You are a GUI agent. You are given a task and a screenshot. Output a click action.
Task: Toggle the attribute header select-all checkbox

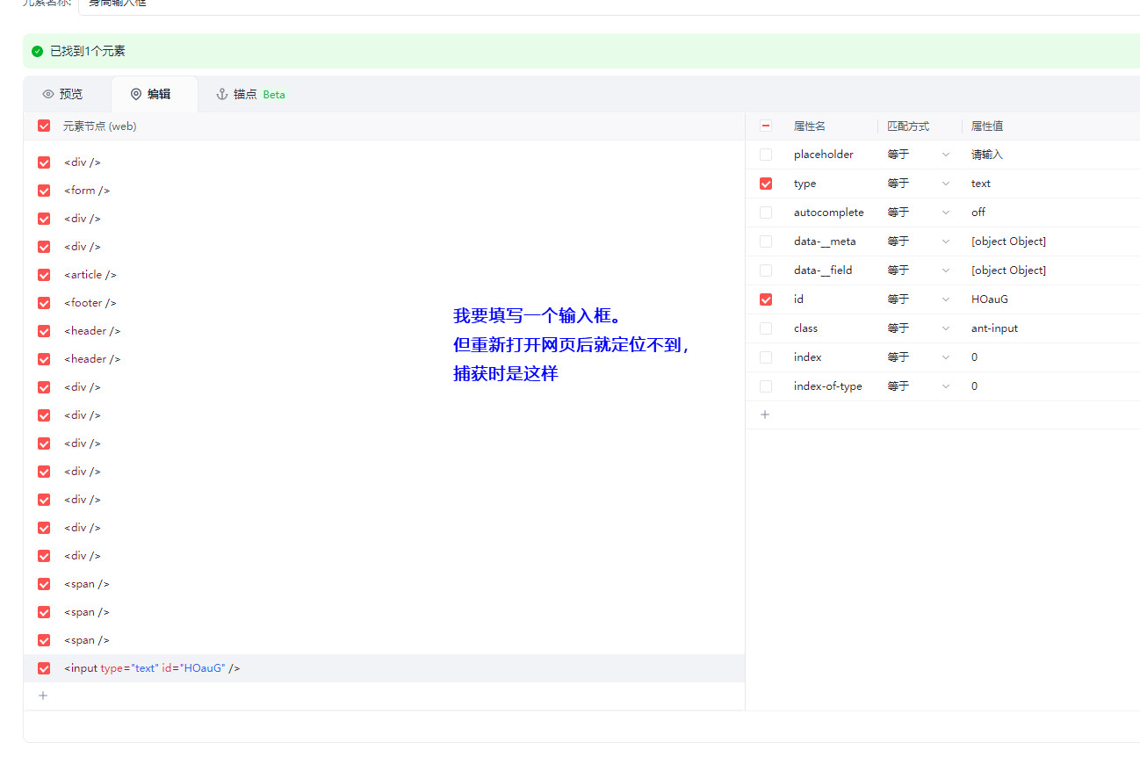[x=766, y=126]
